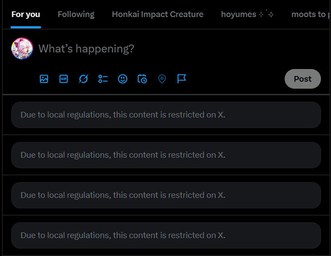
Task: Open the profile avatar picture
Action: pos(22,48)
